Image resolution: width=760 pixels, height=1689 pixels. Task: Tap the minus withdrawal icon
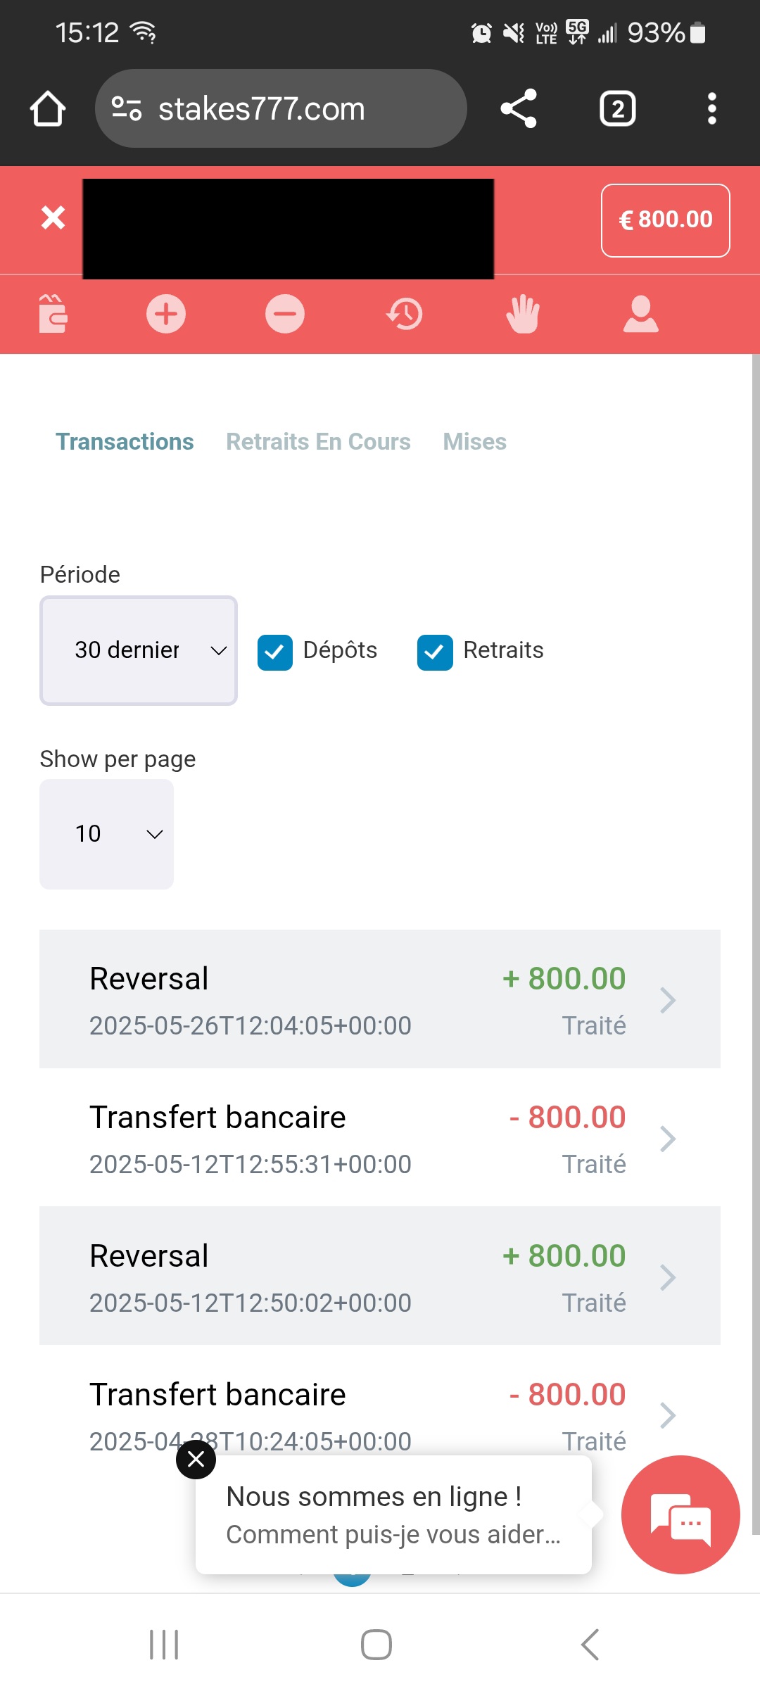[x=285, y=314]
